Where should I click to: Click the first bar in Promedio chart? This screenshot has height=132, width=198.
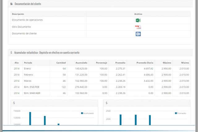pos(121,120)
